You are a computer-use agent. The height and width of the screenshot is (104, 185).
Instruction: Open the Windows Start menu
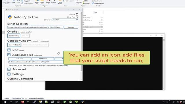5,102
